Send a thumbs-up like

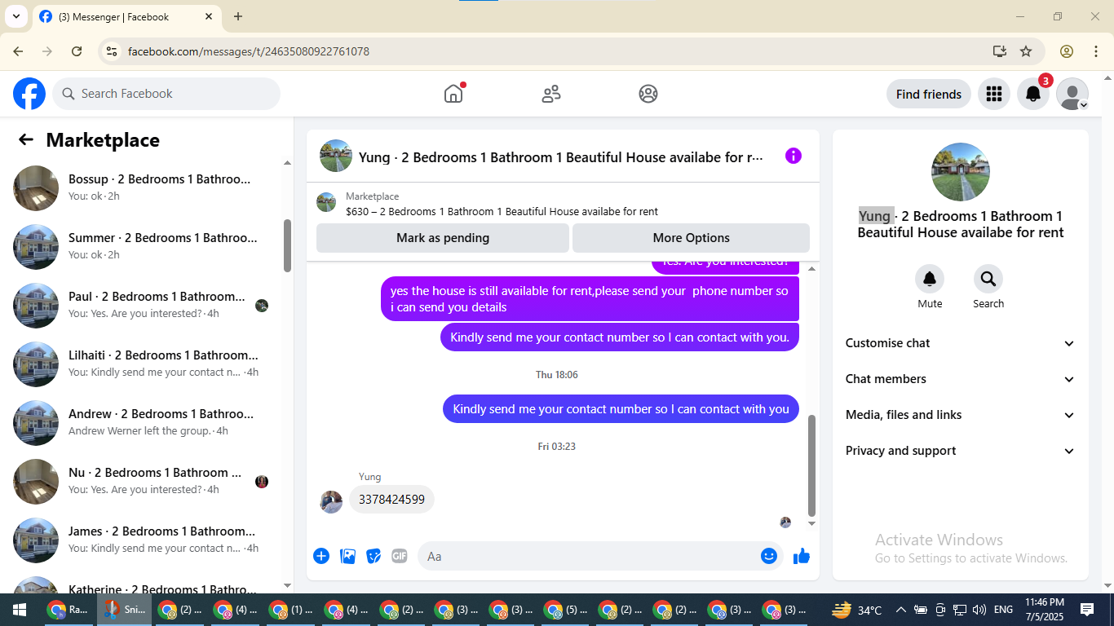(x=802, y=556)
